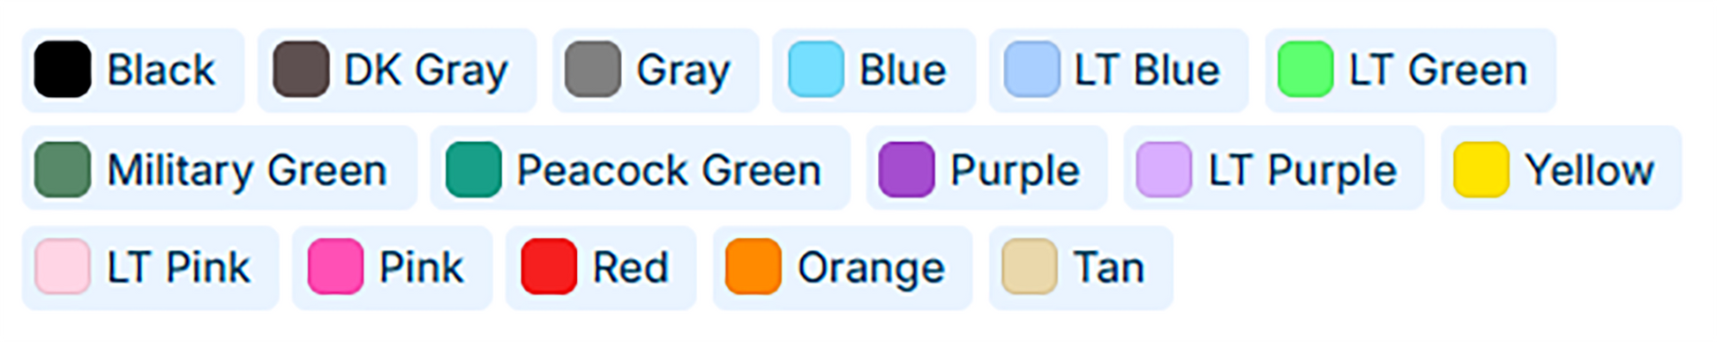The height and width of the screenshot is (342, 1717).
Task: Select the Black color swatch
Action: pyautogui.click(x=133, y=71)
